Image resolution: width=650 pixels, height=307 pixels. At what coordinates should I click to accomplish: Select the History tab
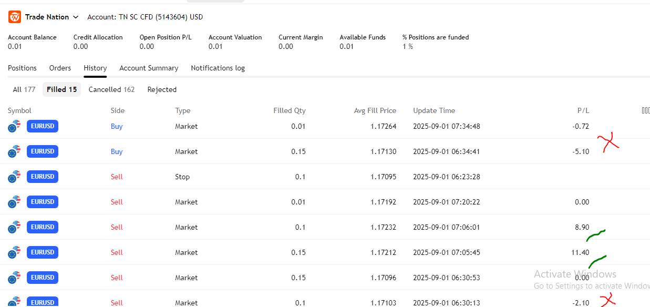tap(95, 68)
